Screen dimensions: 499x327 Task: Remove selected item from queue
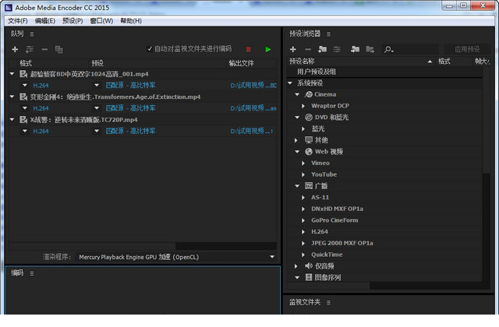(44, 49)
